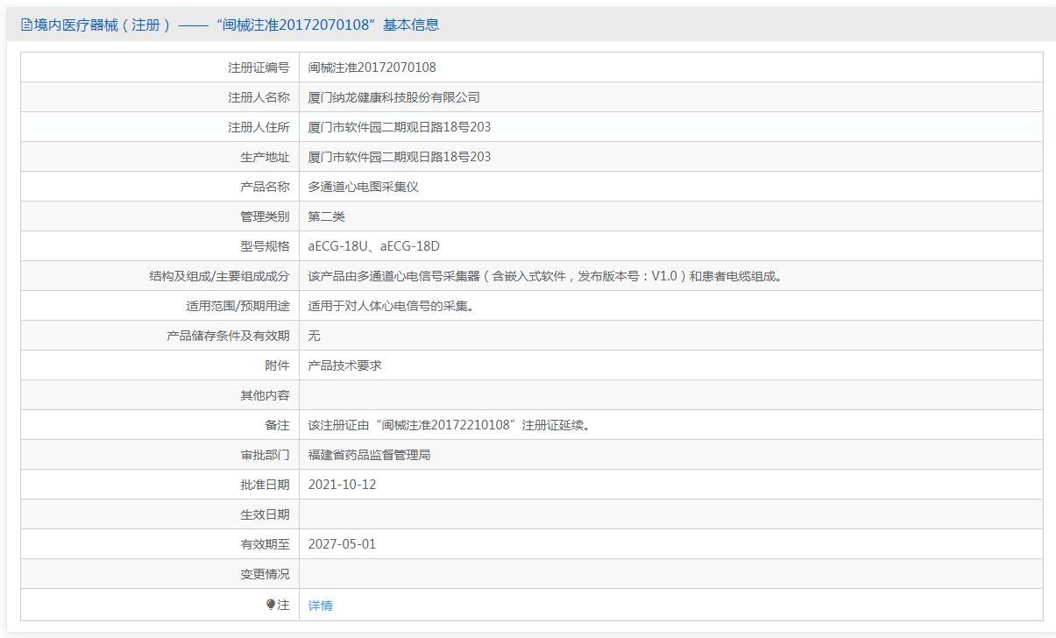Click the 产品储存条件及有效期 label
This screenshot has width=1056, height=638.
[228, 336]
